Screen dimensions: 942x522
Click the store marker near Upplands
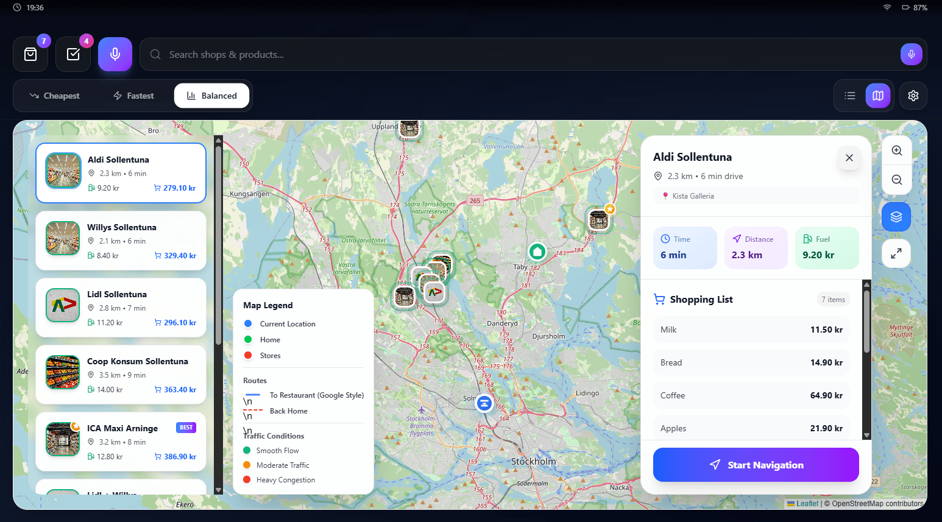pos(409,129)
